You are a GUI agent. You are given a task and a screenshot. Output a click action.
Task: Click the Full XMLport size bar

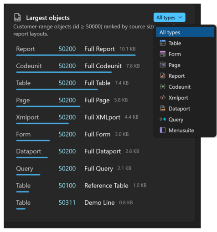(42, 123)
